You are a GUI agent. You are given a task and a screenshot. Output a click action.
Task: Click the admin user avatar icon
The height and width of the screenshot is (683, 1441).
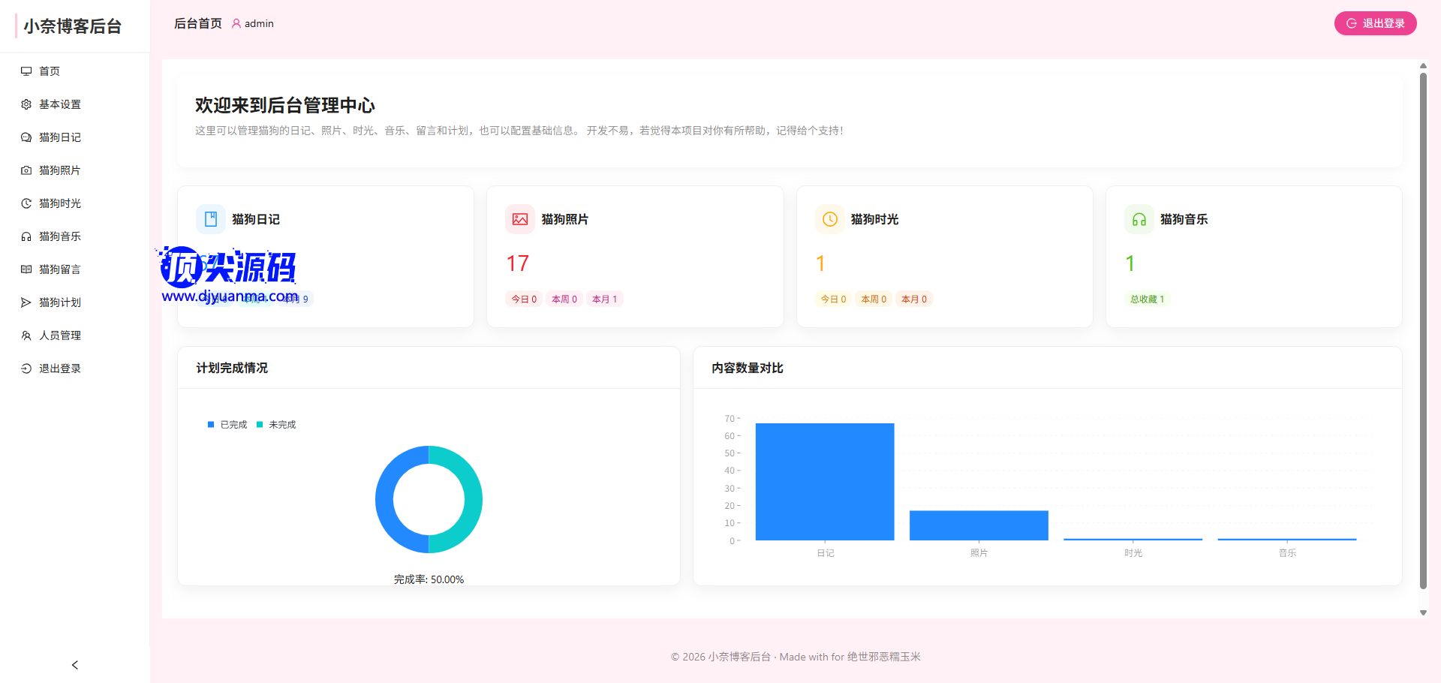pyautogui.click(x=236, y=24)
